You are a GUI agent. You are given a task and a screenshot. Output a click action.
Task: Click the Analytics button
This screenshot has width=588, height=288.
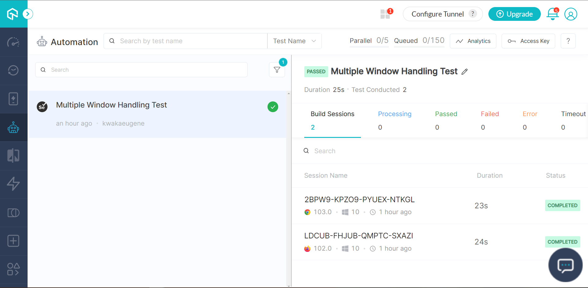[473, 41]
